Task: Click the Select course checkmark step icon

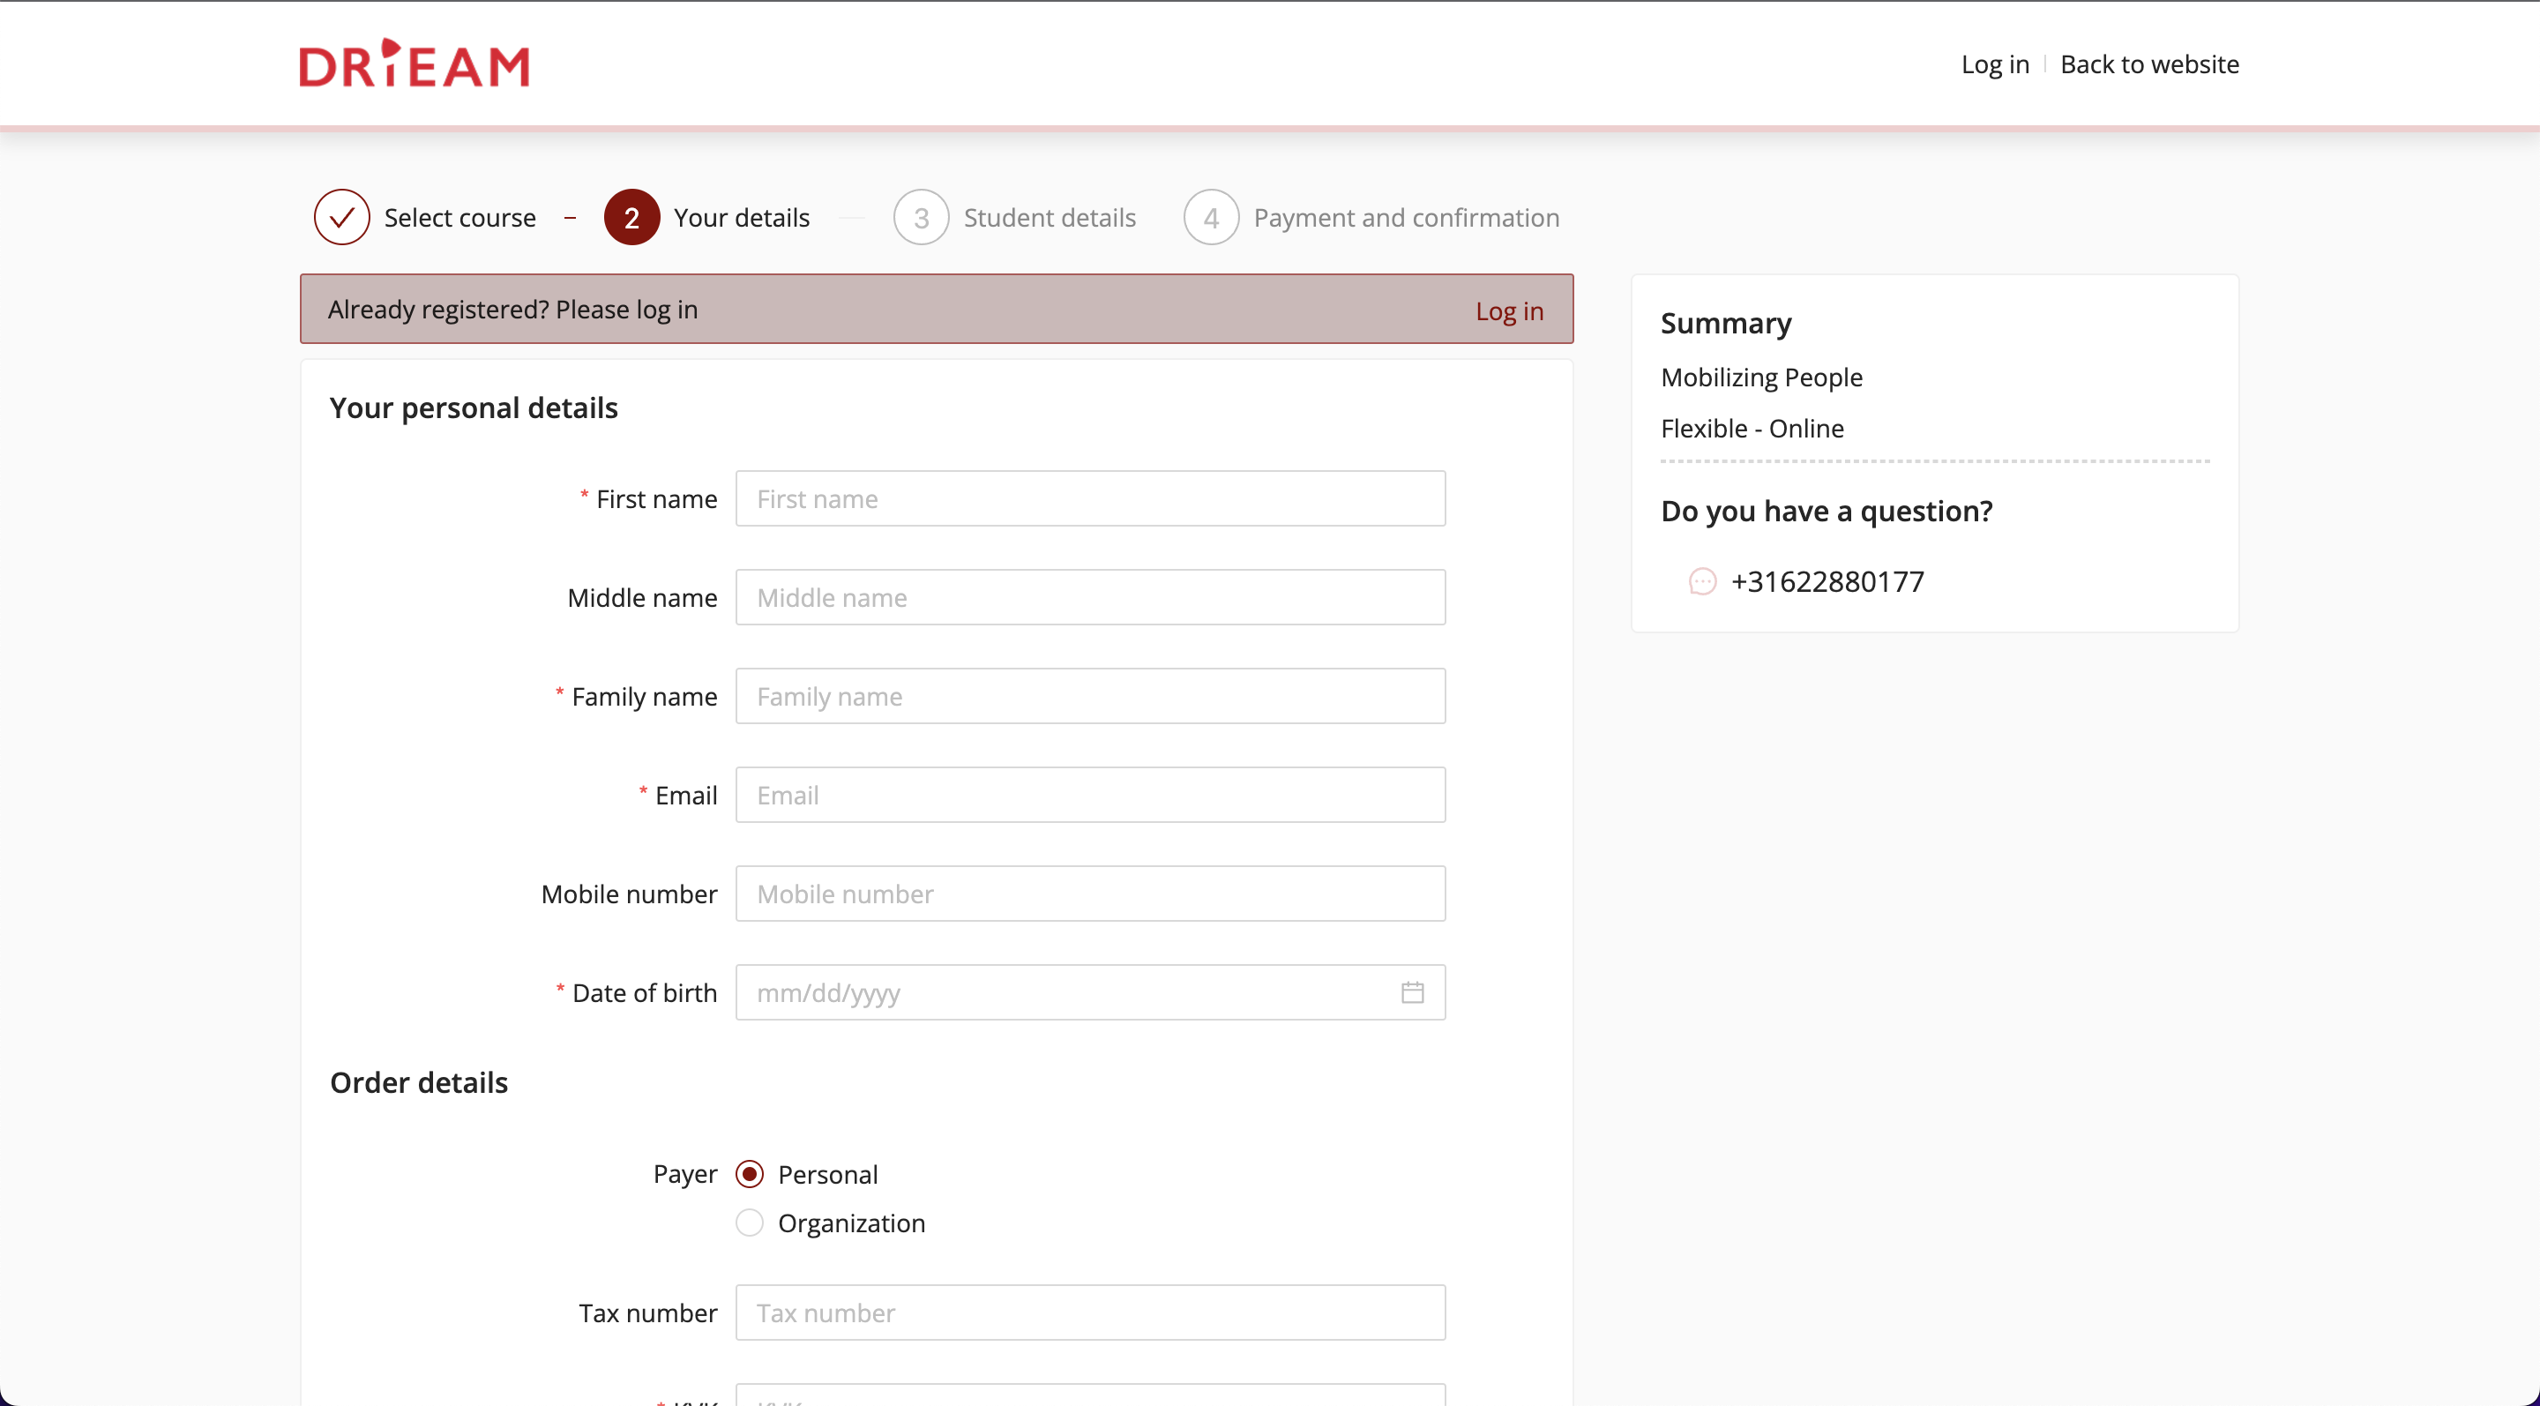Action: (x=341, y=217)
